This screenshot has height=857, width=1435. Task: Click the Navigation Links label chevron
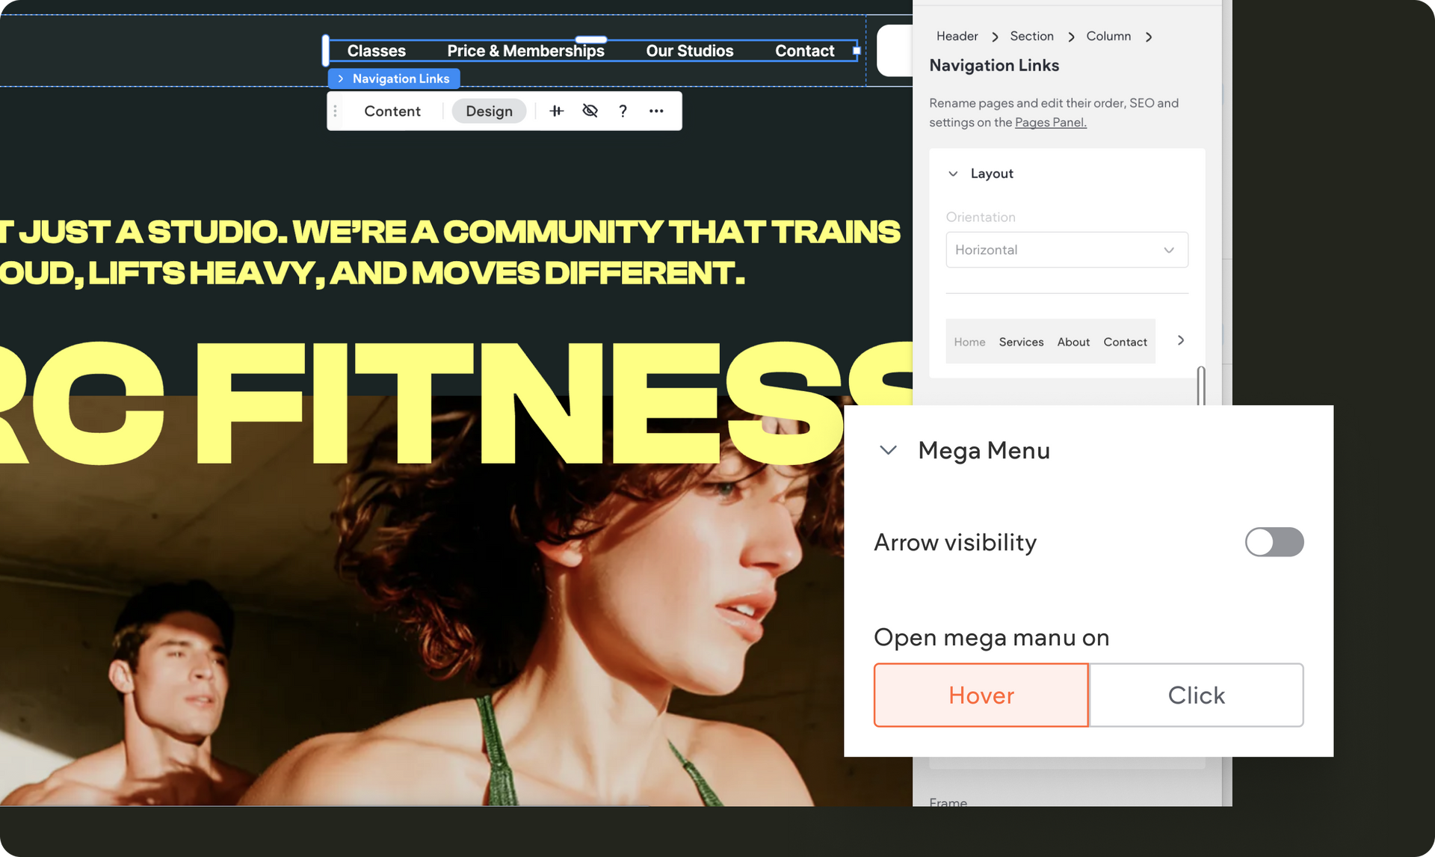click(341, 79)
